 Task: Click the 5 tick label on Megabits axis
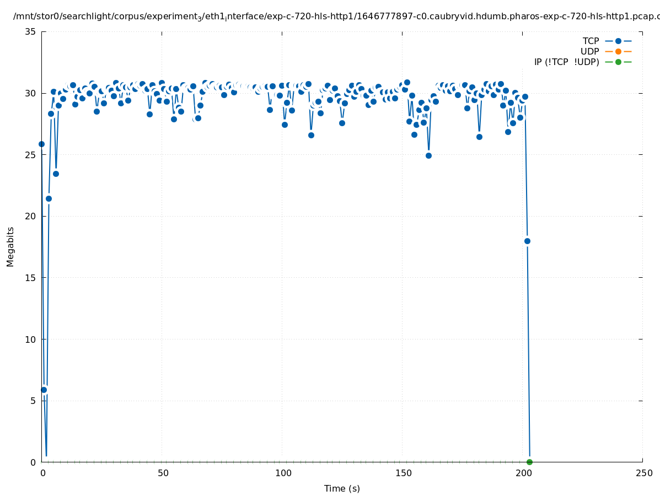click(33, 401)
